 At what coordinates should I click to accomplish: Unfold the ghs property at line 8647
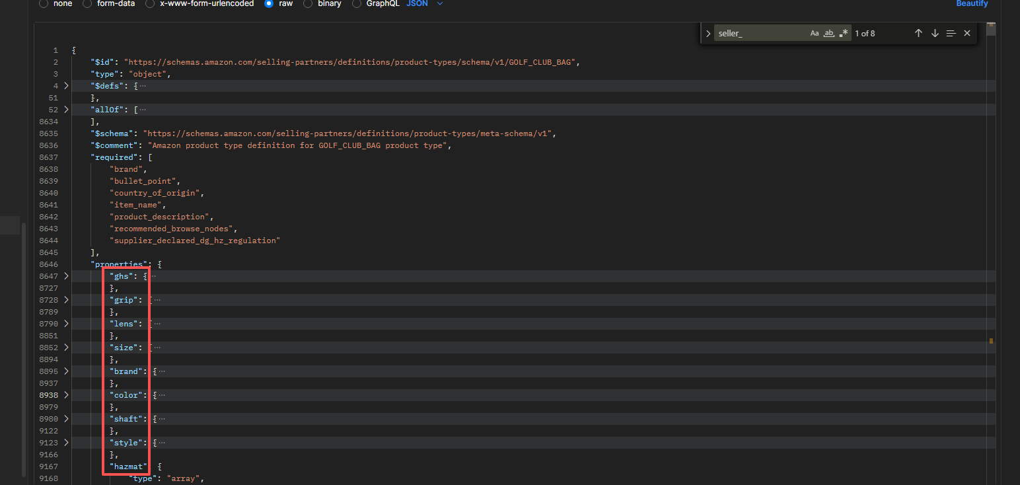point(66,276)
